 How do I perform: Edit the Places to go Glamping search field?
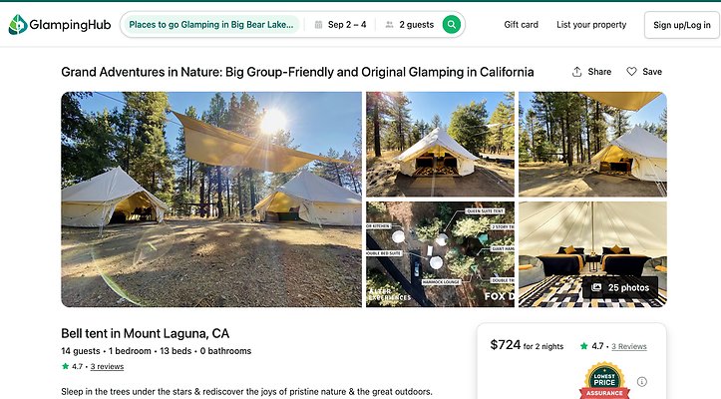coord(210,25)
